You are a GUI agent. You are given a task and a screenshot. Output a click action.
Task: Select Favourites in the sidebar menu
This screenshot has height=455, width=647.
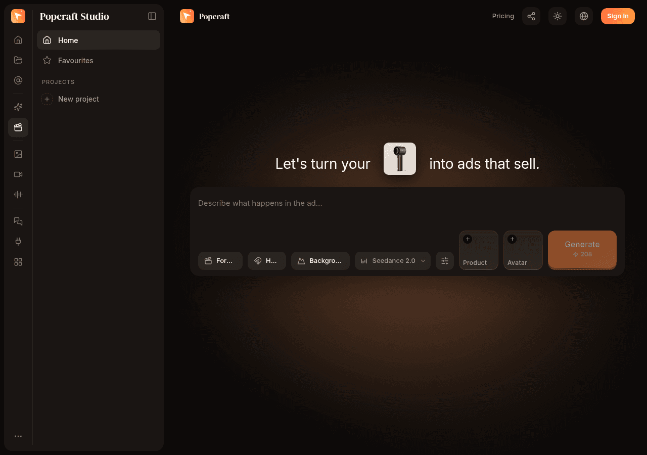coord(99,60)
